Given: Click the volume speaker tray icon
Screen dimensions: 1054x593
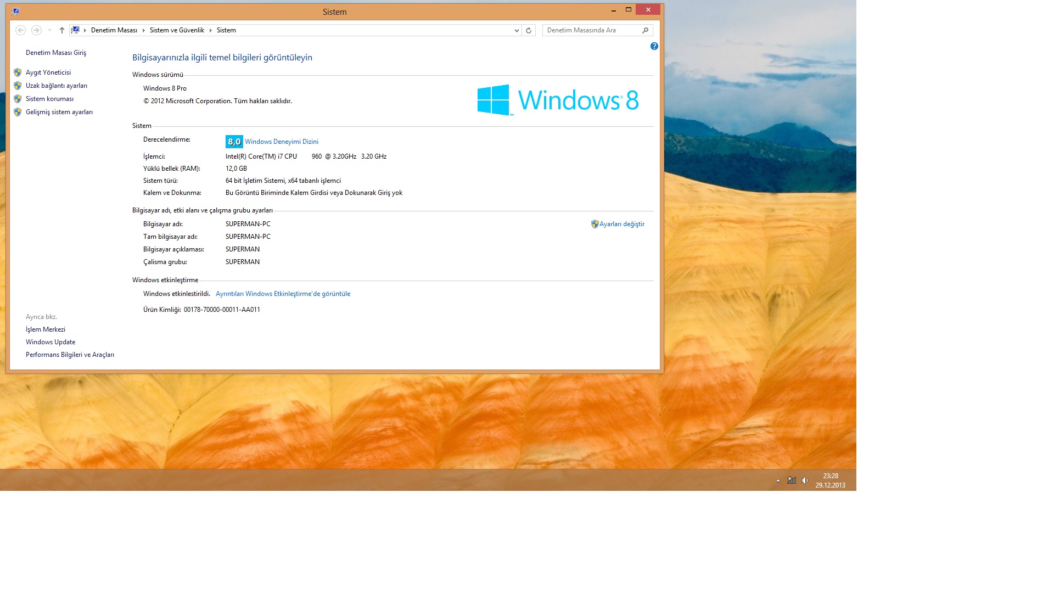Looking at the screenshot, I should pos(805,480).
